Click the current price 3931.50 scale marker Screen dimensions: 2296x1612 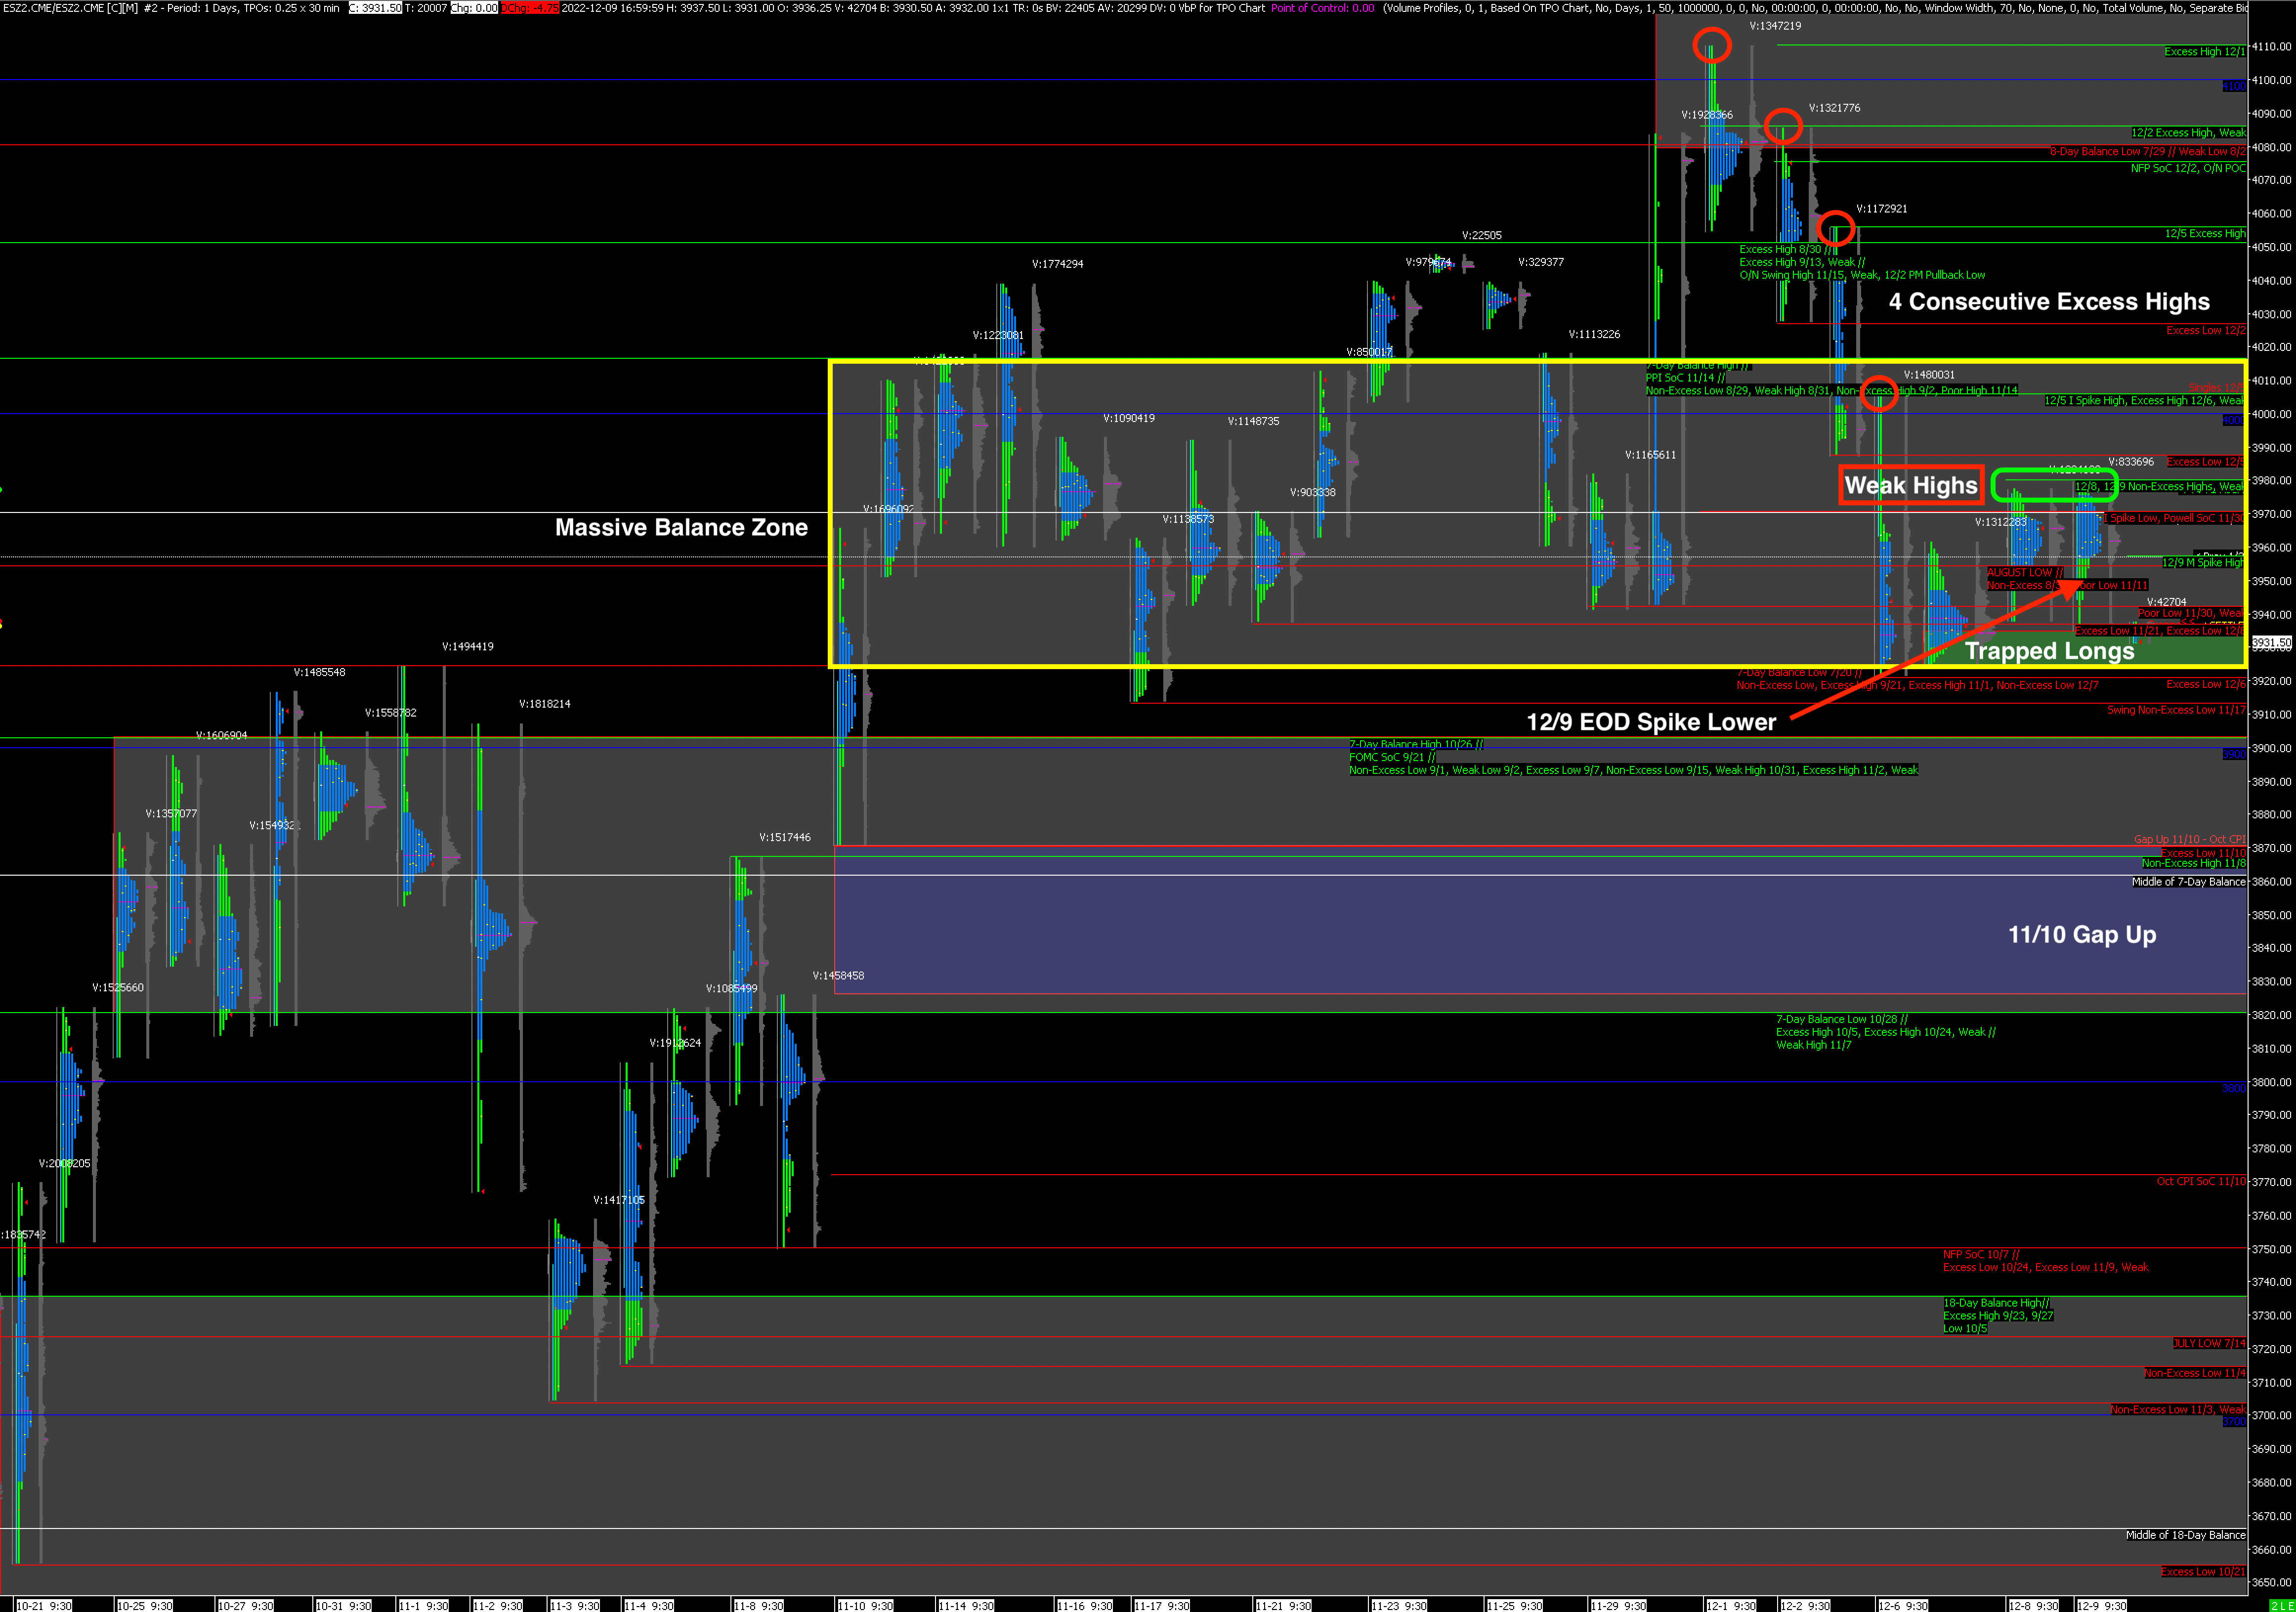(2271, 642)
